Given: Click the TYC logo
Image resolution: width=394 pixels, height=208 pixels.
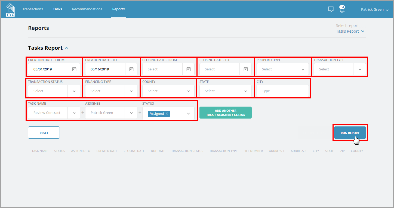Looking at the screenshot, I should tap(10, 9).
